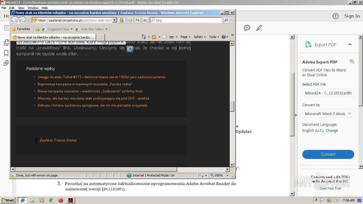Click Select PDF File link
Screen dimensions: 363x204
click(314, 84)
